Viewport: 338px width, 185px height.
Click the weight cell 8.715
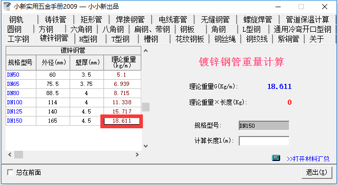tap(122, 93)
